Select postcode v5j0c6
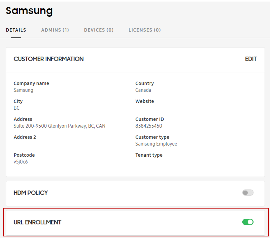 pyautogui.click(x=21, y=162)
